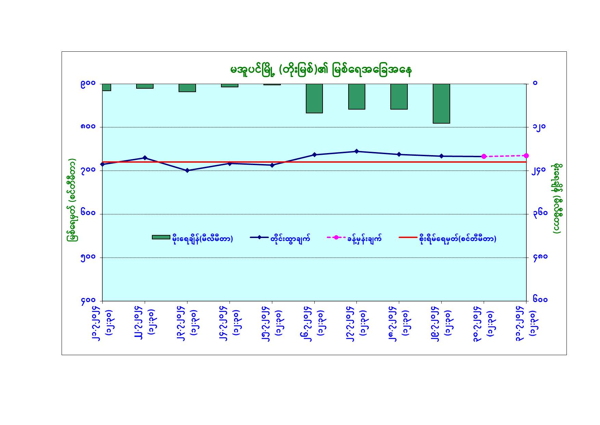Select the last magenta forecast point at 31.7.2024
This screenshot has width=600, height=425.
coord(526,156)
